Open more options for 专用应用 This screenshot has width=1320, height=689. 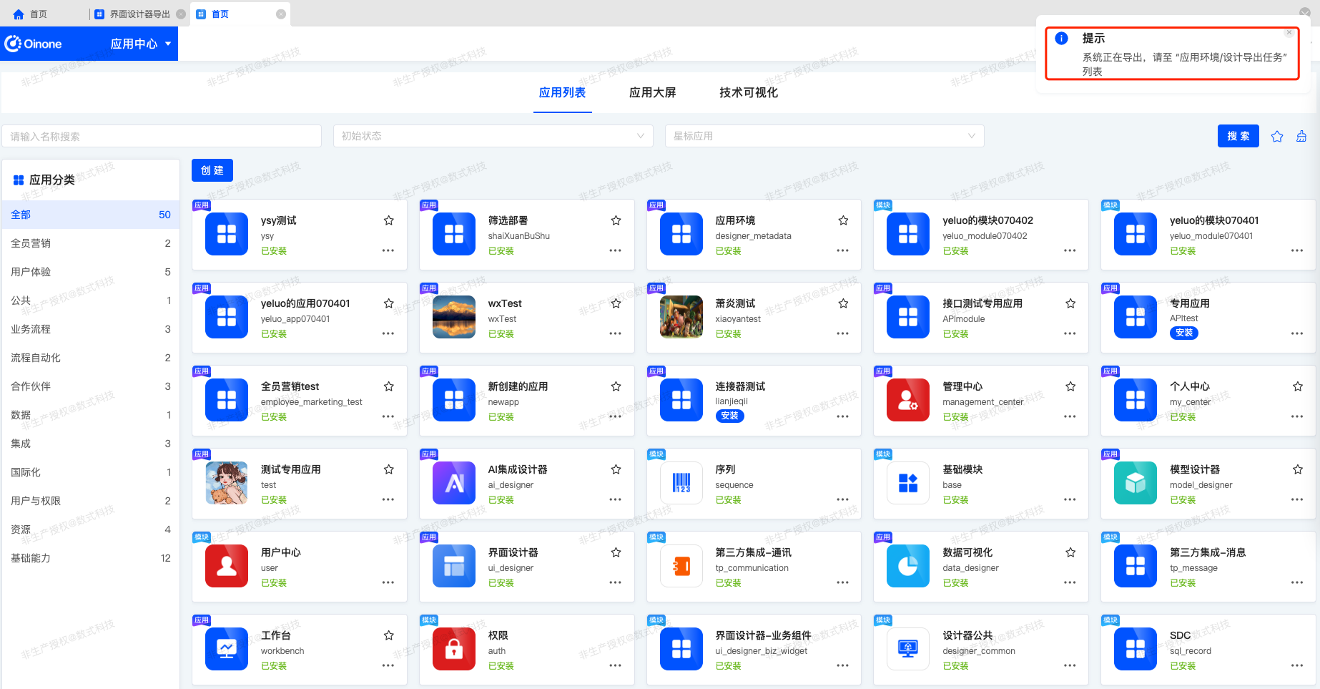pyautogui.click(x=1297, y=333)
